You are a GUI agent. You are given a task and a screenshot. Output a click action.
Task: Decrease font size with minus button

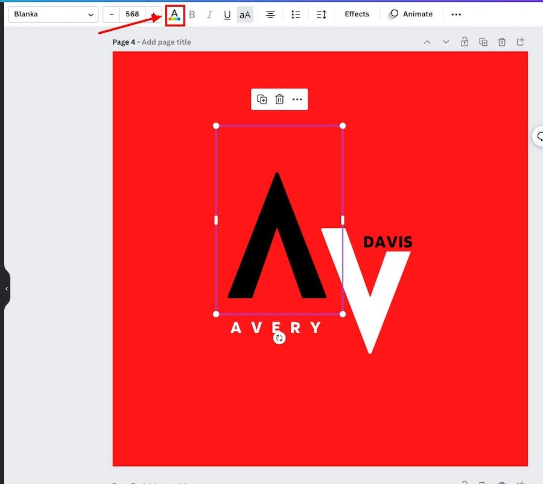[112, 14]
